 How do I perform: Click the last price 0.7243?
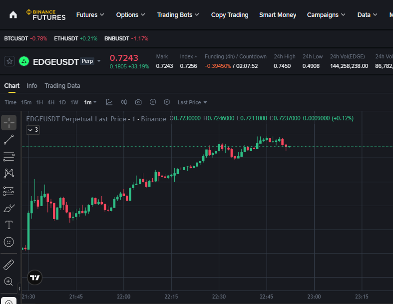click(124, 58)
